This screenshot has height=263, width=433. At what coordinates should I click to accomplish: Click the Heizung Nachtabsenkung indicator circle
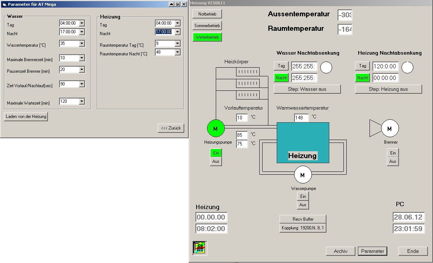tap(408, 67)
